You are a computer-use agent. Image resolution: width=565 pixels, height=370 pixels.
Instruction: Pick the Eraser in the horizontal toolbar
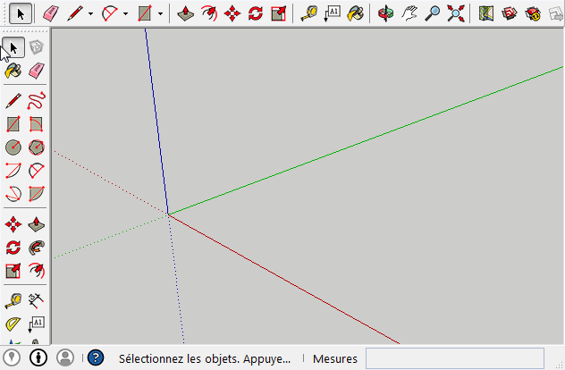click(x=51, y=13)
